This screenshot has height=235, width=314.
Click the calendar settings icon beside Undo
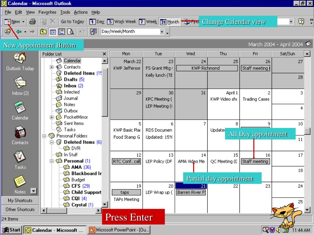[93, 32]
